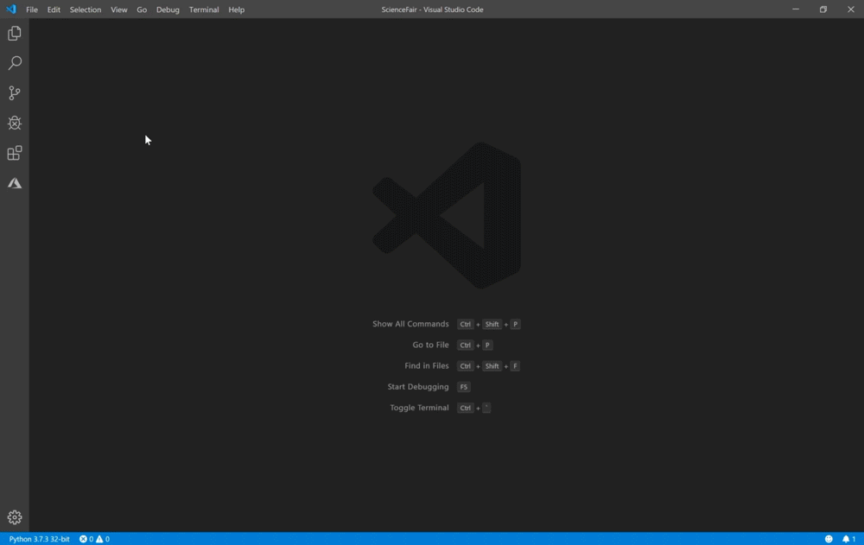Viewport: 864px width, 545px height.
Task: Click the Go to File label
Action: click(x=430, y=345)
